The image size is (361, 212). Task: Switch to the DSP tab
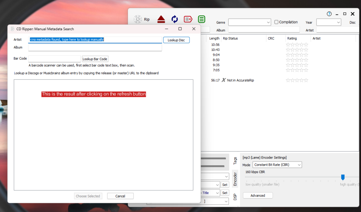pos(235,197)
